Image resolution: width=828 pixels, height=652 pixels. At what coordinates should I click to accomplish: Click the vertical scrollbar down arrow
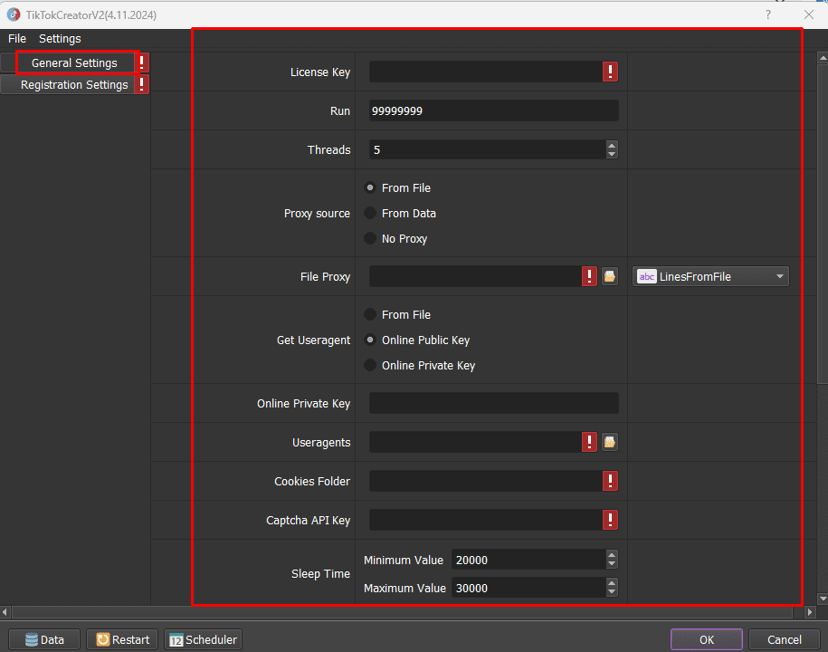point(823,599)
